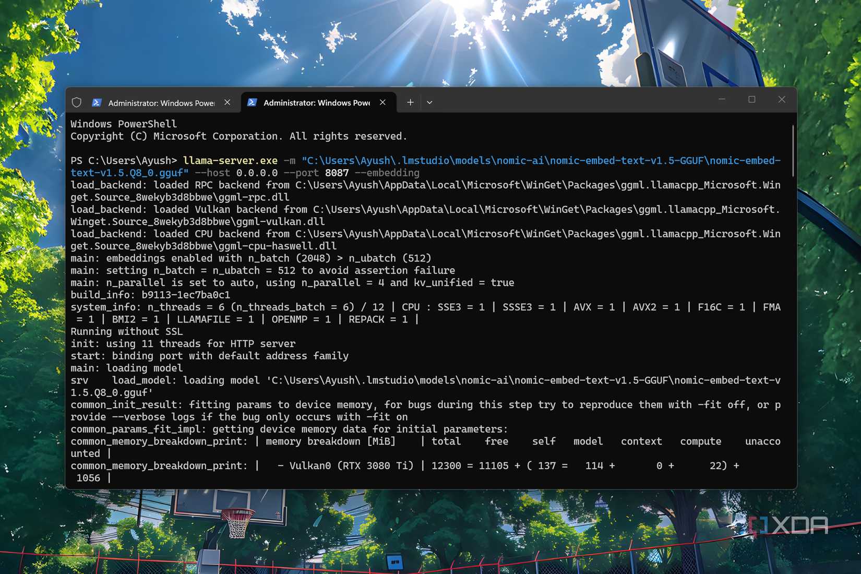Click the '0.0.0.0' host address in the command

257,173
